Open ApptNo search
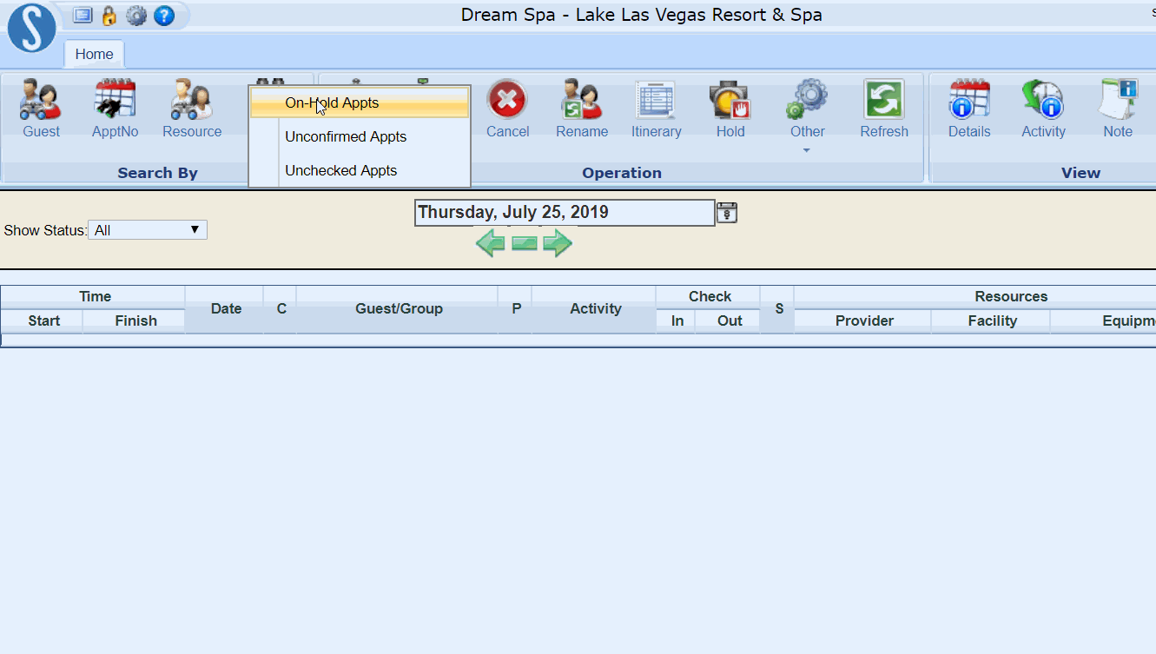This screenshot has width=1156, height=654. [115, 107]
